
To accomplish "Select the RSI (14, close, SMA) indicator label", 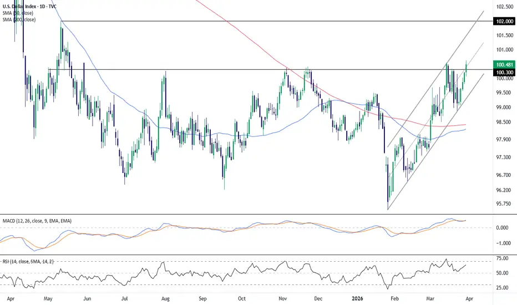I will [x=28, y=262].
